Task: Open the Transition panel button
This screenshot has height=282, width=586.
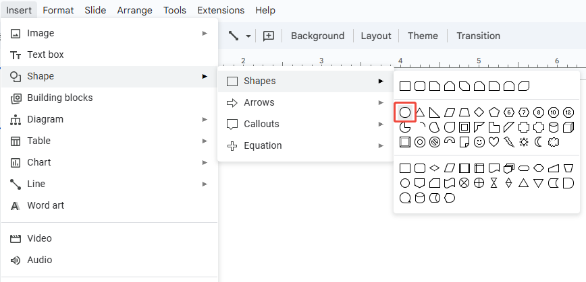Action: coord(478,36)
